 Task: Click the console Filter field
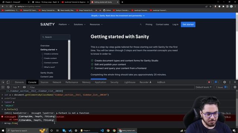[112, 87]
